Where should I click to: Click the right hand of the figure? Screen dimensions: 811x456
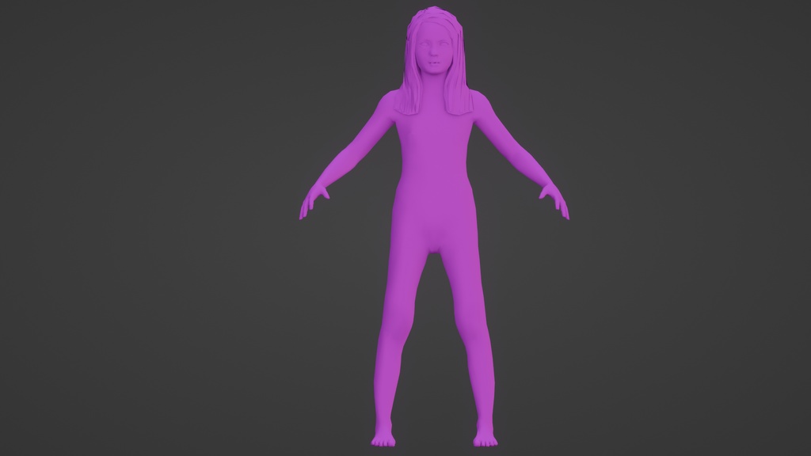[315, 199]
